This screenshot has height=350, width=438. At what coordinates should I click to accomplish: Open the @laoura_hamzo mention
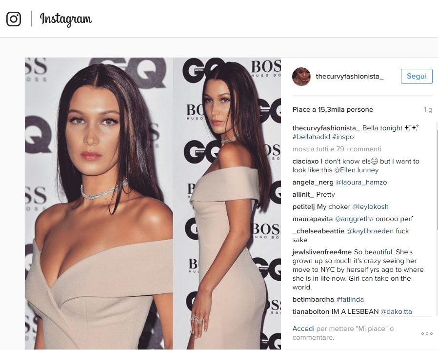tap(361, 182)
